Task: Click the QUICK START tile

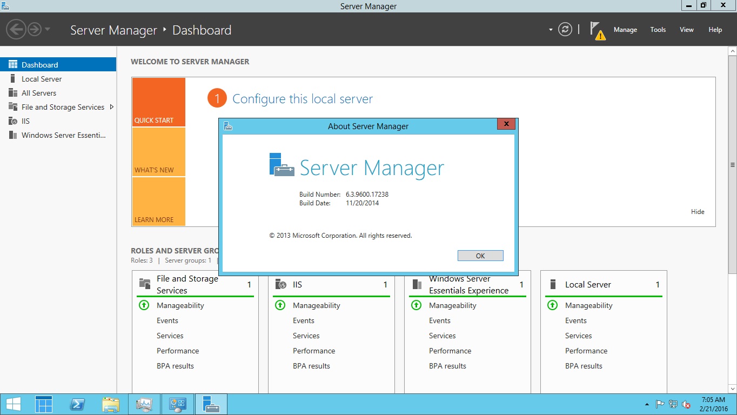Action: [159, 102]
